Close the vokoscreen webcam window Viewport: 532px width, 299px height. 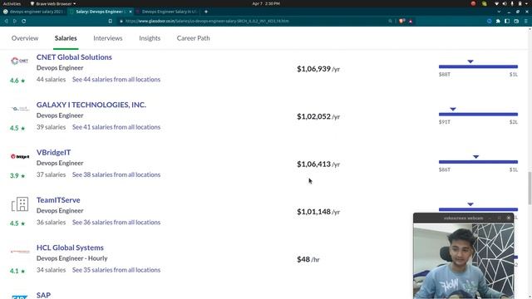(509, 218)
